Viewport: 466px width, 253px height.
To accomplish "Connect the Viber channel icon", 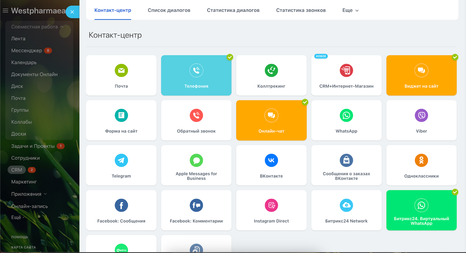I will pyautogui.click(x=421, y=115).
